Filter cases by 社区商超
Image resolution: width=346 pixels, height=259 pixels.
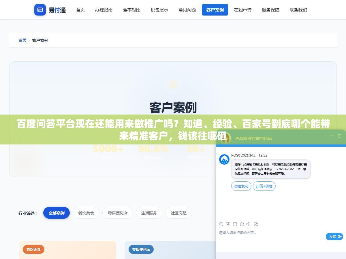point(178,213)
